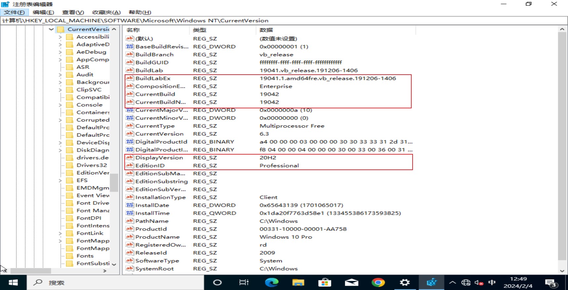Select the Compatibi folder icon in tree
568x290 pixels.
click(x=70, y=97)
